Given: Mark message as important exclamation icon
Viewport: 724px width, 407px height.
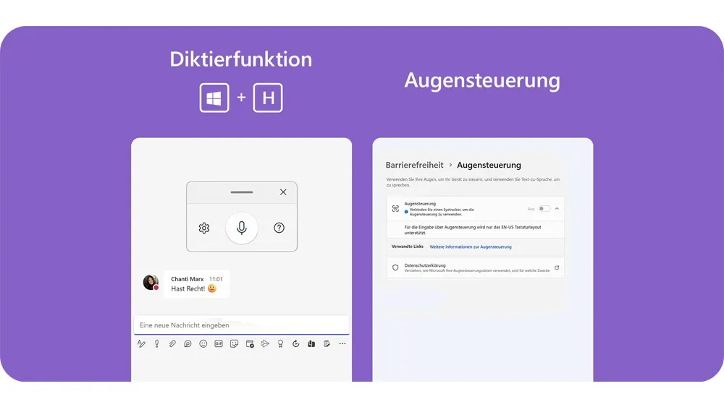Looking at the screenshot, I should tap(157, 344).
